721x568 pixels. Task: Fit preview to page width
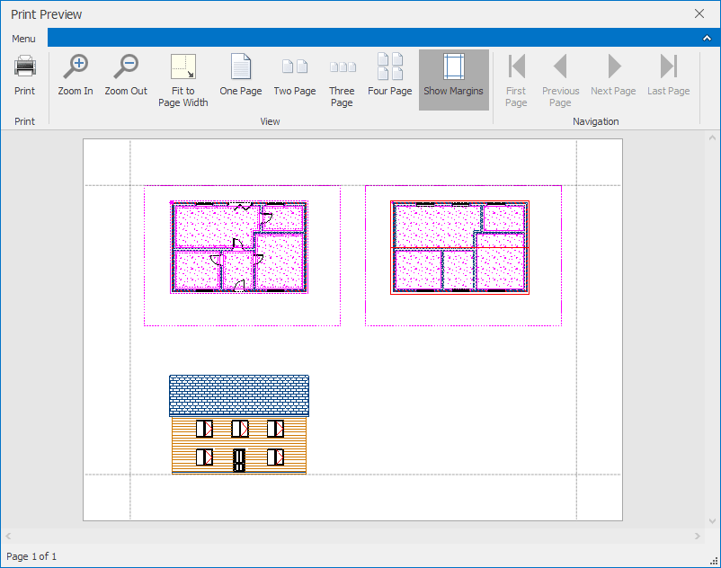coord(183,79)
